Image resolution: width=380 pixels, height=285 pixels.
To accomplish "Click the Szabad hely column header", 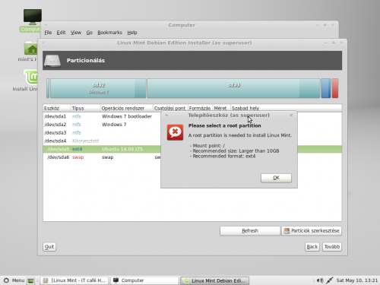I will (286, 108).
